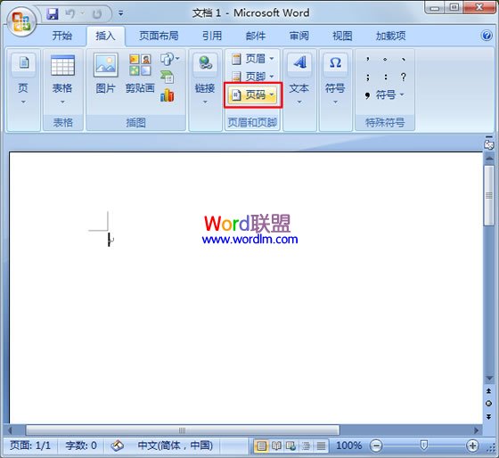This screenshot has height=458, width=499.
Task: Switch to Web Layout view
Action: [290, 446]
